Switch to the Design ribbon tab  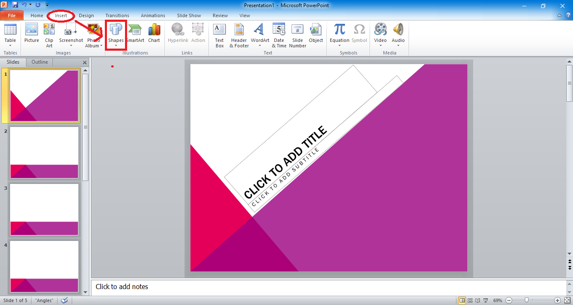point(86,16)
